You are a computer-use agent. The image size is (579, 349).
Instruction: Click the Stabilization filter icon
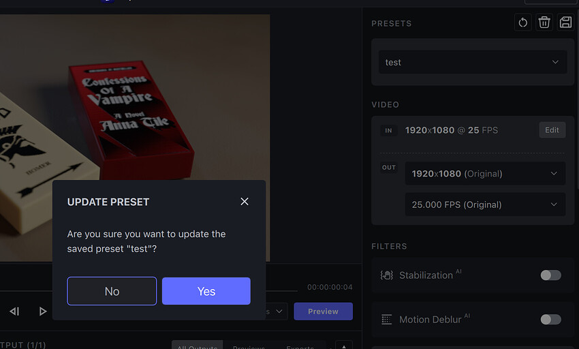coord(387,275)
